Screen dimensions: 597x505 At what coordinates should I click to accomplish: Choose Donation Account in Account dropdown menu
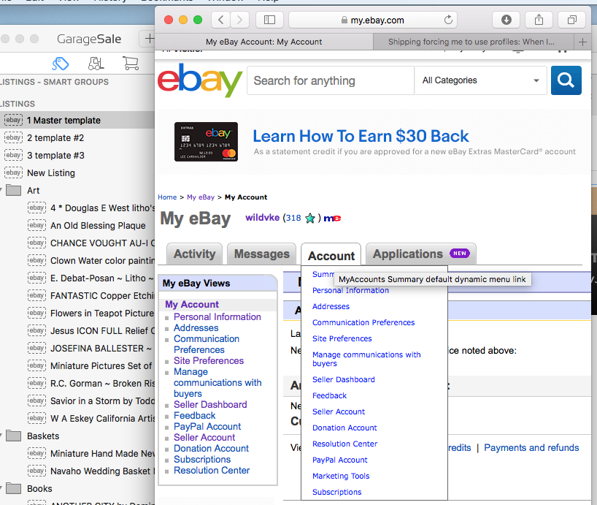pyautogui.click(x=344, y=428)
